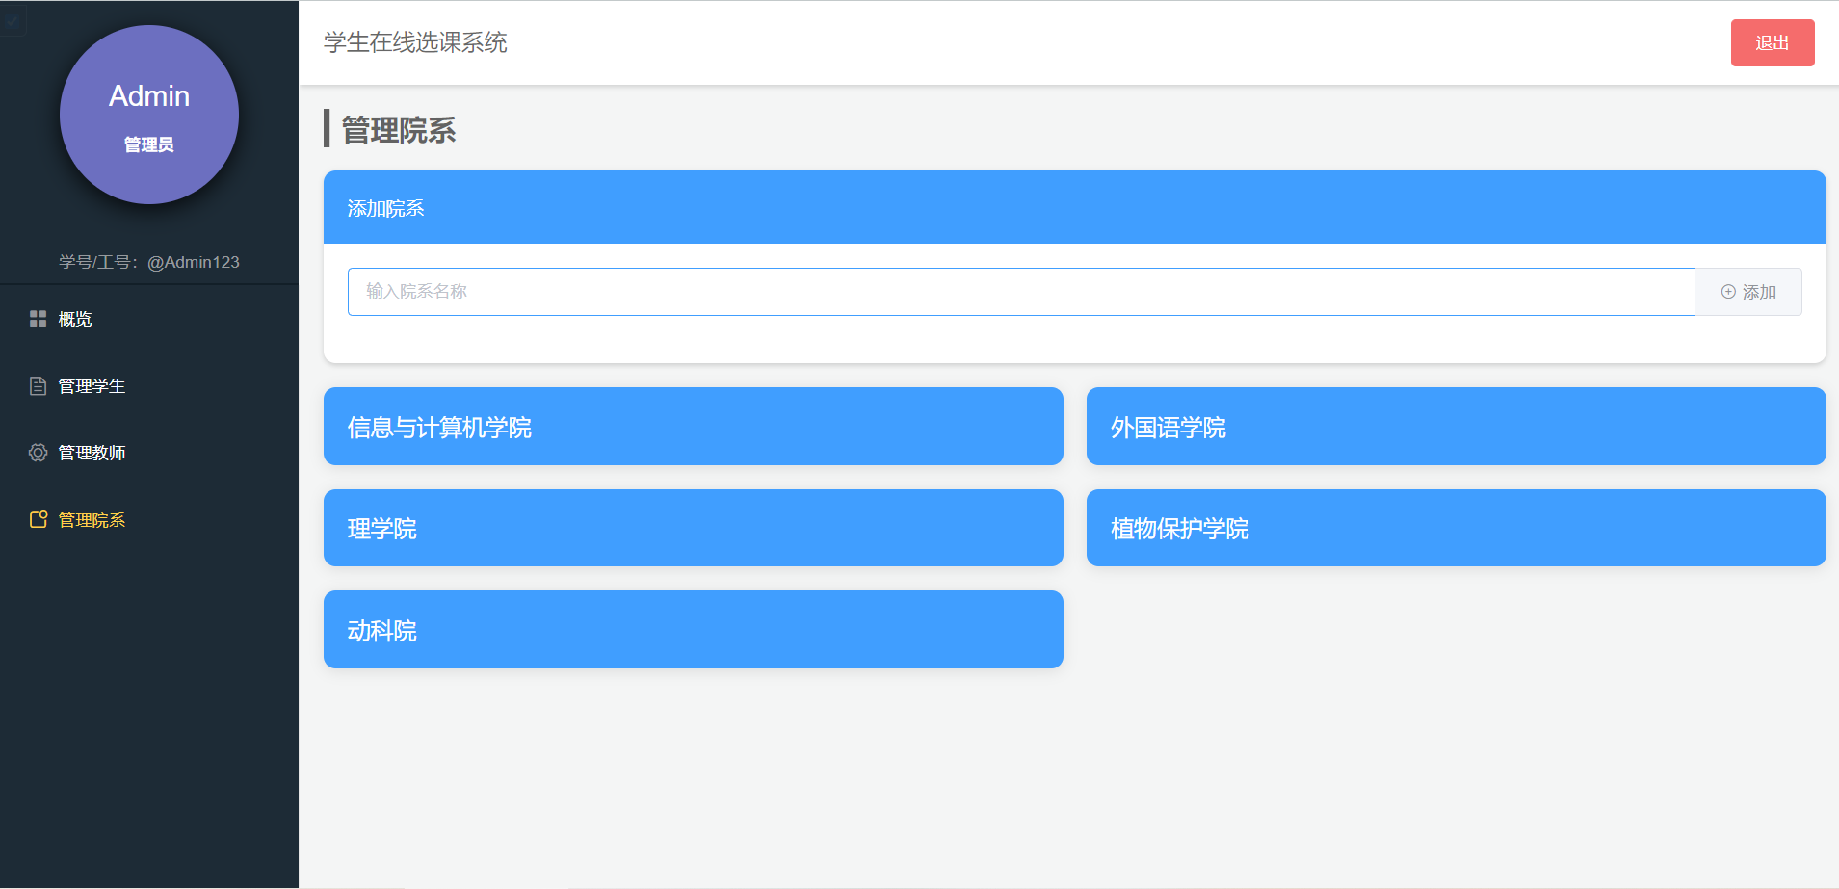Viewport: 1839px width, 889px height.
Task: Click the 学号/工号: @Admin123 text
Action: pyautogui.click(x=149, y=262)
